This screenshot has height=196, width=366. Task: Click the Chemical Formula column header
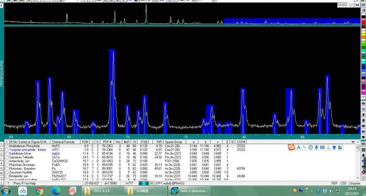click(x=64, y=142)
